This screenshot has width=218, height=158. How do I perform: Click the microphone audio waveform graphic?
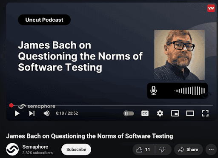178,91
